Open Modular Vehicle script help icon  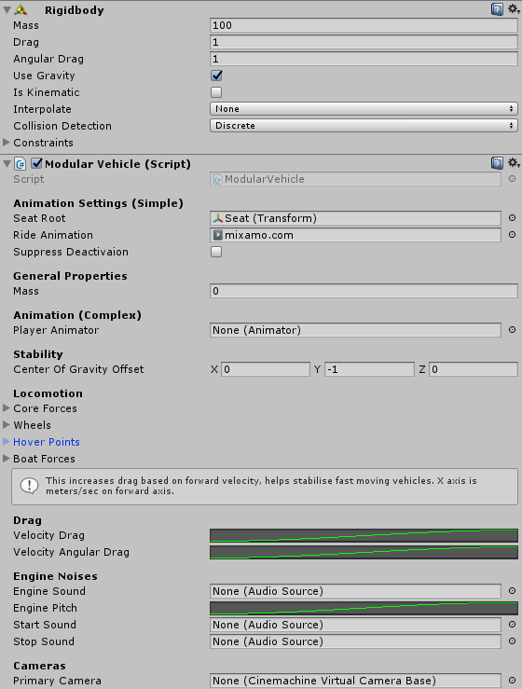click(497, 163)
